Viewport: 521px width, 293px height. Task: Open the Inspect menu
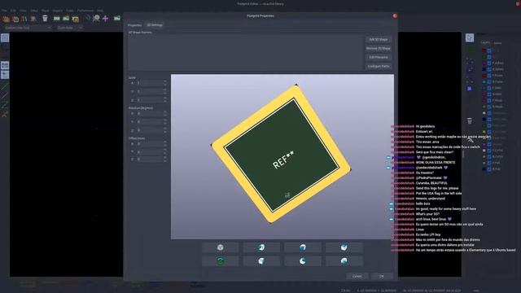[x=57, y=11]
